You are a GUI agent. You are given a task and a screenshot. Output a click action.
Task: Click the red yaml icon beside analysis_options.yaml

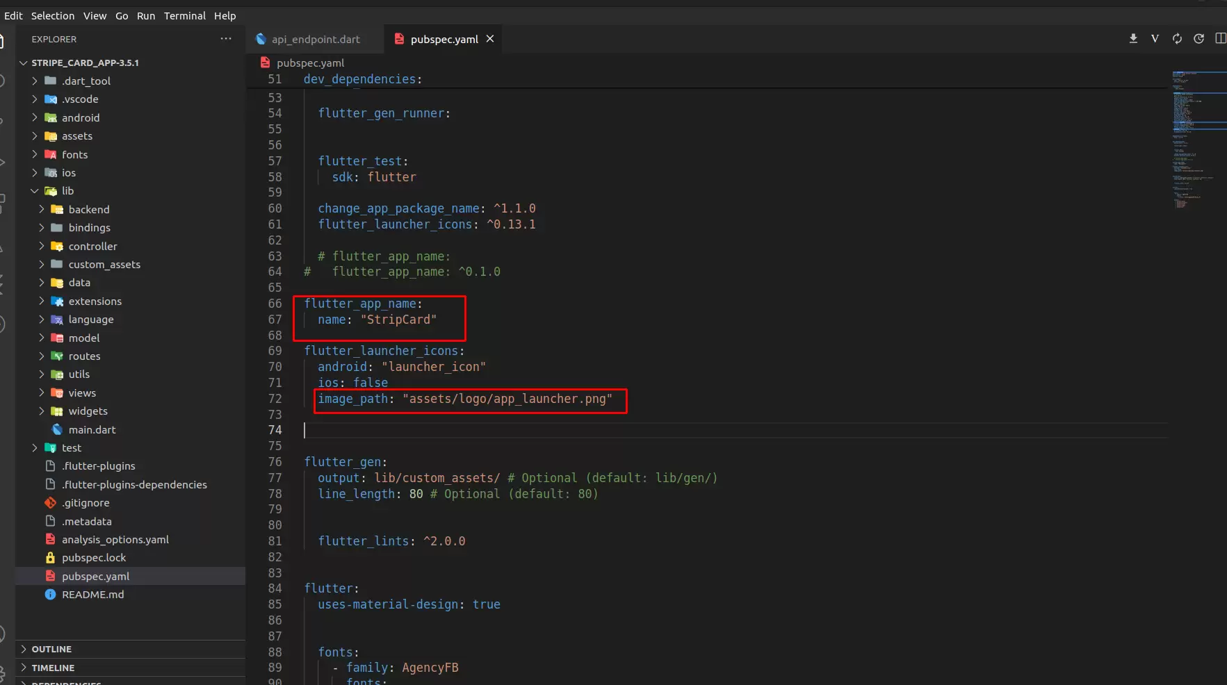(51, 539)
